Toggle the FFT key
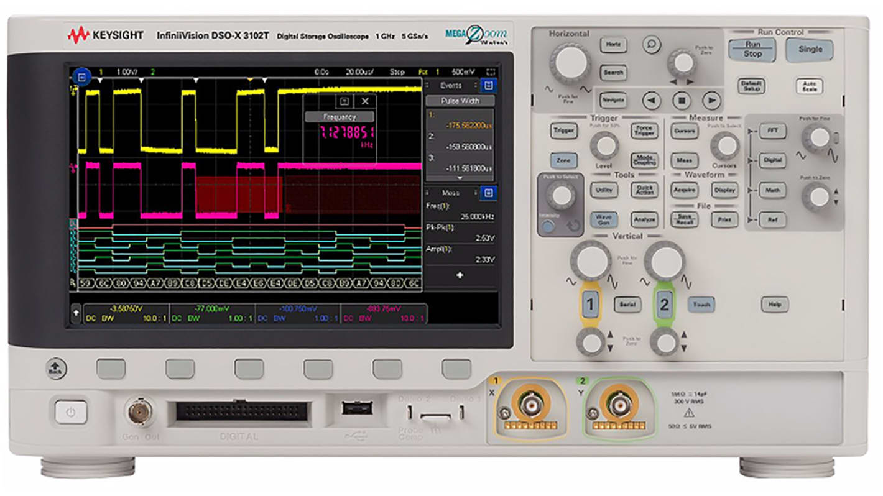Image resolution: width=883 pixels, height=496 pixels. point(773,131)
